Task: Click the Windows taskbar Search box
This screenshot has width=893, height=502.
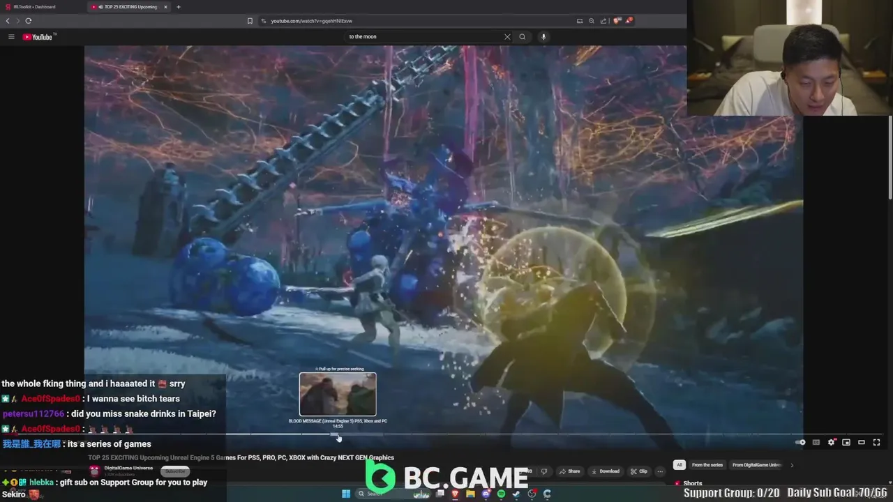Action: point(393,494)
